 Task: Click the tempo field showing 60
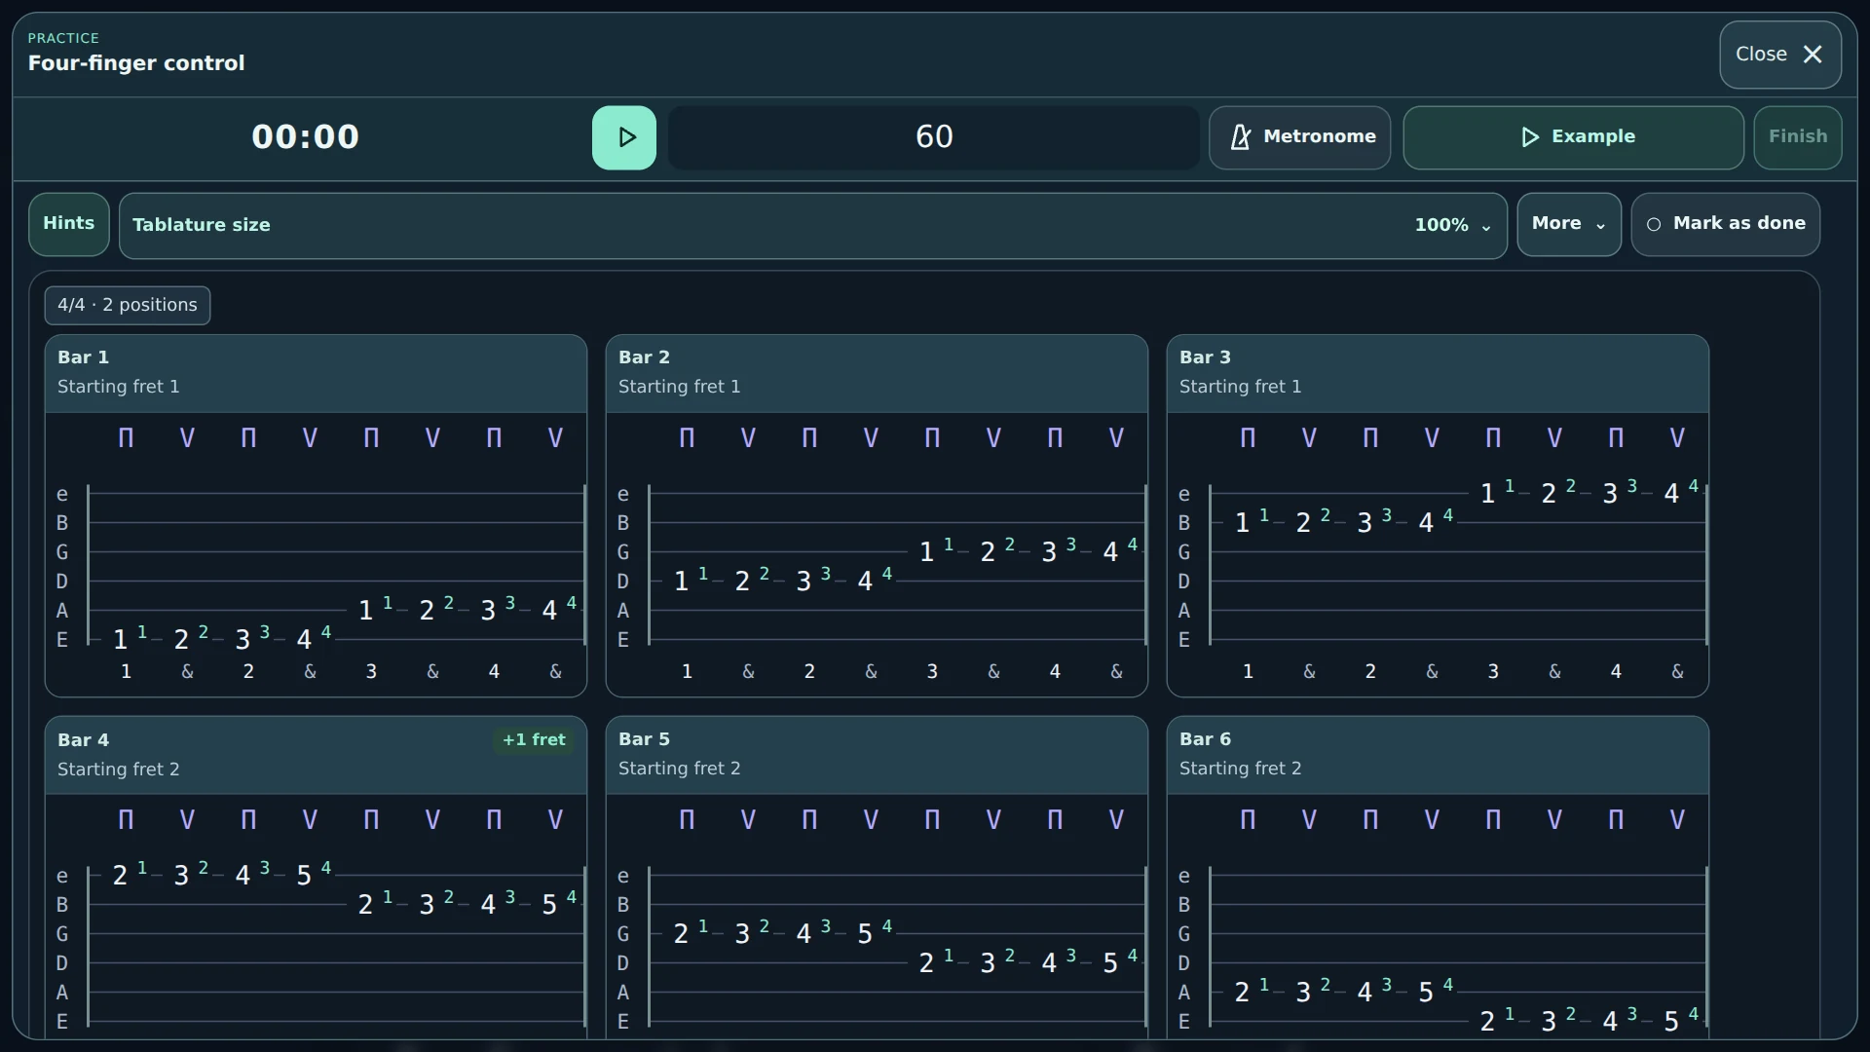(x=934, y=137)
